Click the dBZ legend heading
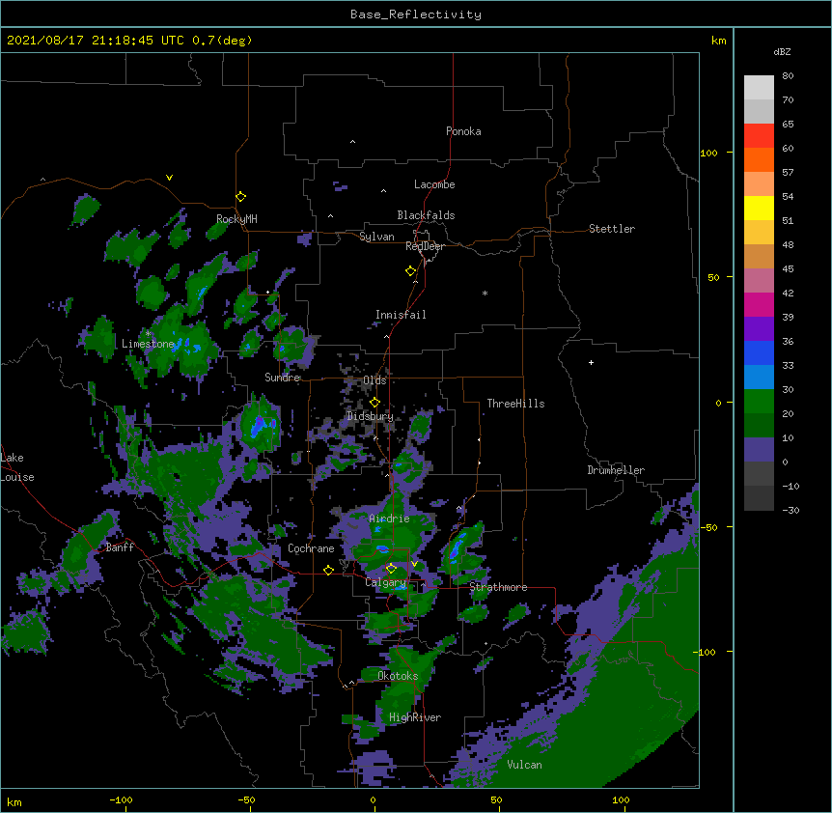Viewport: 832px width, 813px height. (x=782, y=52)
